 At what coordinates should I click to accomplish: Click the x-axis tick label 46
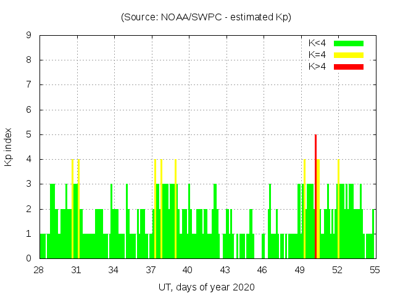pyautogui.click(x=262, y=270)
